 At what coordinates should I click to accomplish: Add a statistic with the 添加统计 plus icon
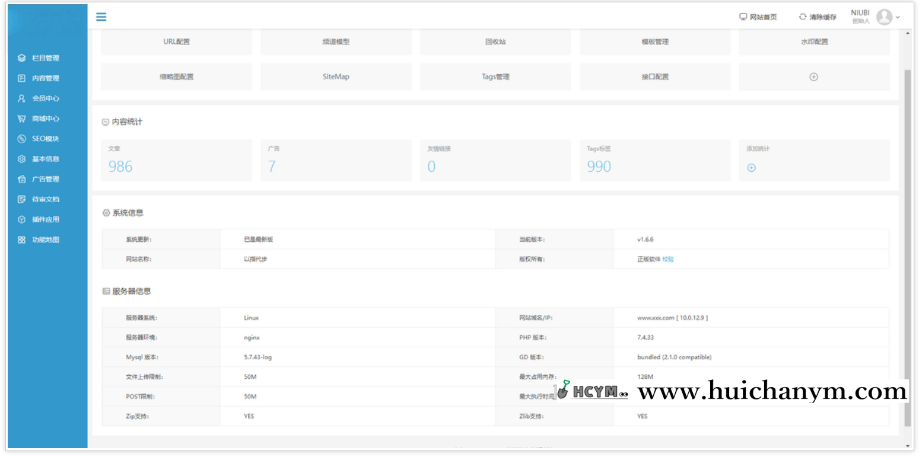coord(751,168)
